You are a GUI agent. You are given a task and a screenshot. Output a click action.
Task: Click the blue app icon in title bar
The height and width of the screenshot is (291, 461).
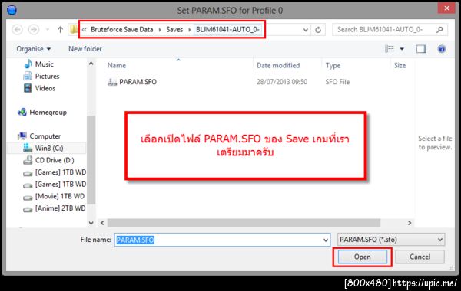pyautogui.click(x=12, y=10)
